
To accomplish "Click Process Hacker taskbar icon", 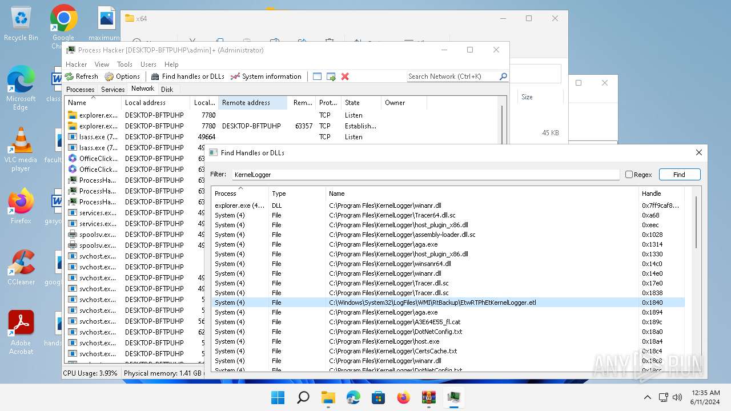I will tap(454, 397).
